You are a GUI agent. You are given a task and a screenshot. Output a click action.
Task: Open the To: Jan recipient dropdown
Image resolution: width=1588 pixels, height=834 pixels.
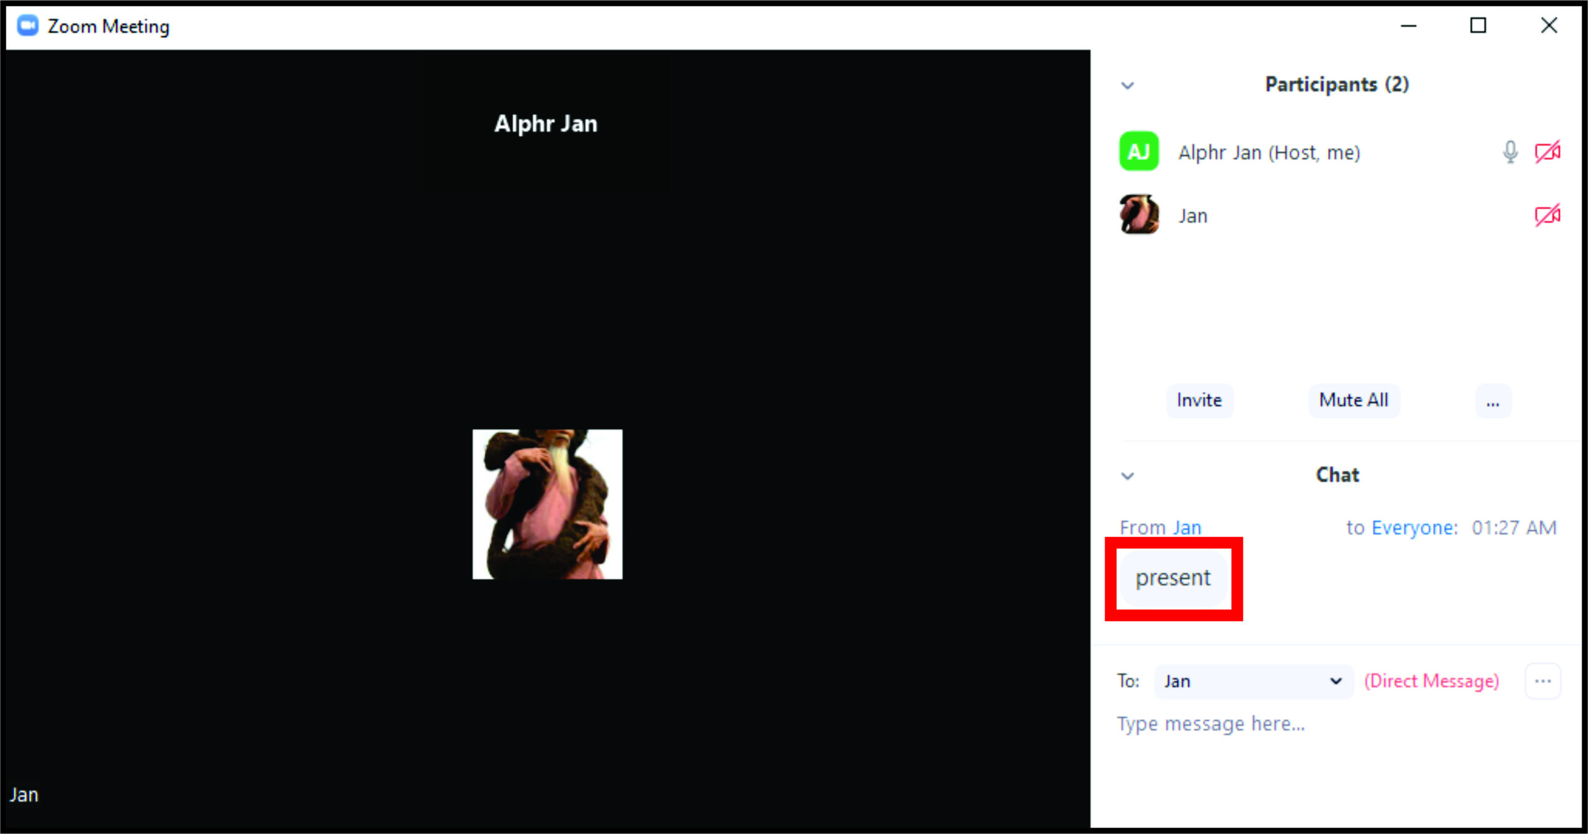1253,681
